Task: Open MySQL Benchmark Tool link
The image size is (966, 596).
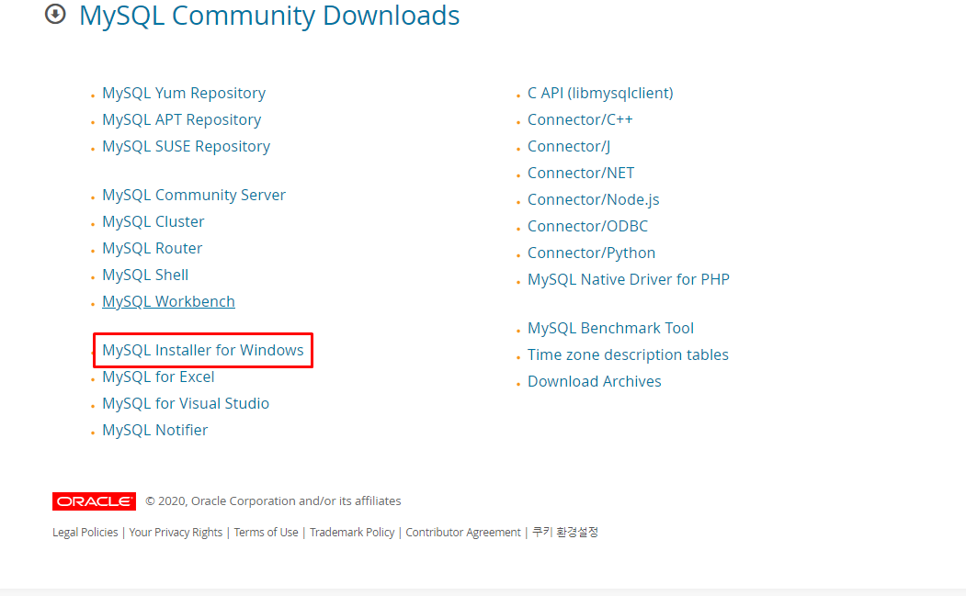Action: coord(610,328)
